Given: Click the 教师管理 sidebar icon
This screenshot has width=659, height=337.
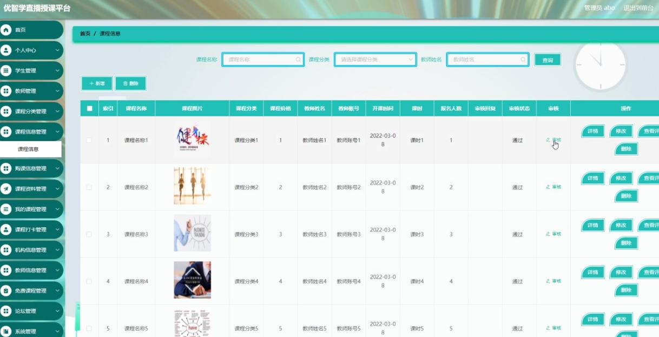Looking at the screenshot, I should pos(6,91).
